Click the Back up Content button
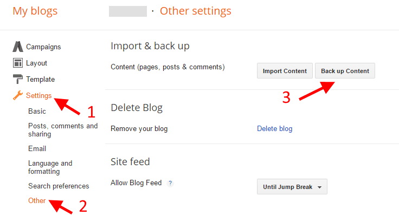Viewport: 399px width, 215px height. 345,71
